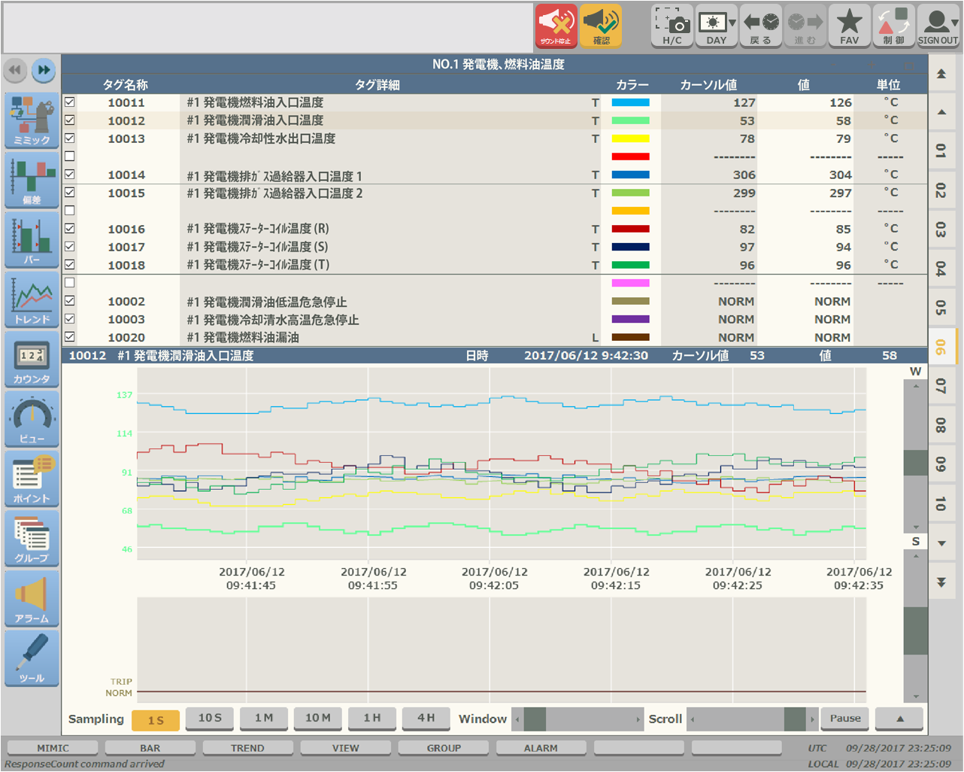The height and width of the screenshot is (772, 964).
Task: Open the バー bar graph sidebar icon
Action: 32,240
